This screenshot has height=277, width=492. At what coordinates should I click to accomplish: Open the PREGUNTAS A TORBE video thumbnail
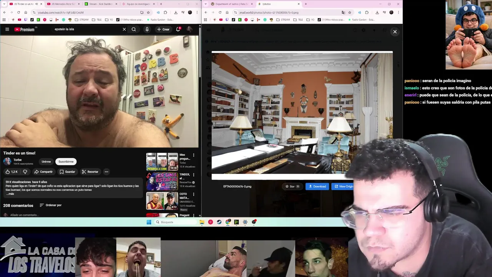tap(162, 162)
